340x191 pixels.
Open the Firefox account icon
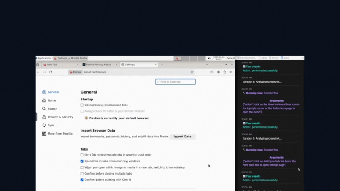[218, 72]
